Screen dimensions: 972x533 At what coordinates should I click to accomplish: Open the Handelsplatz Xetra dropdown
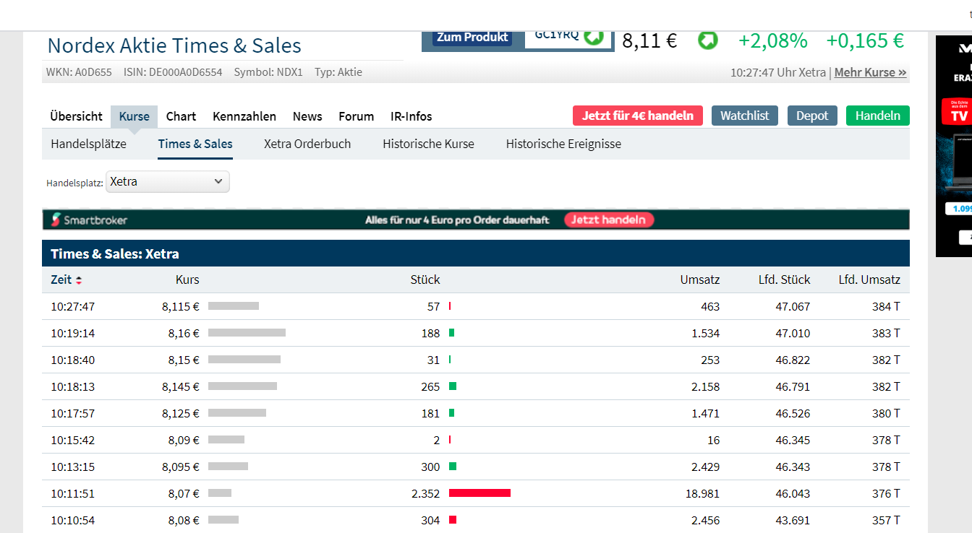(168, 182)
